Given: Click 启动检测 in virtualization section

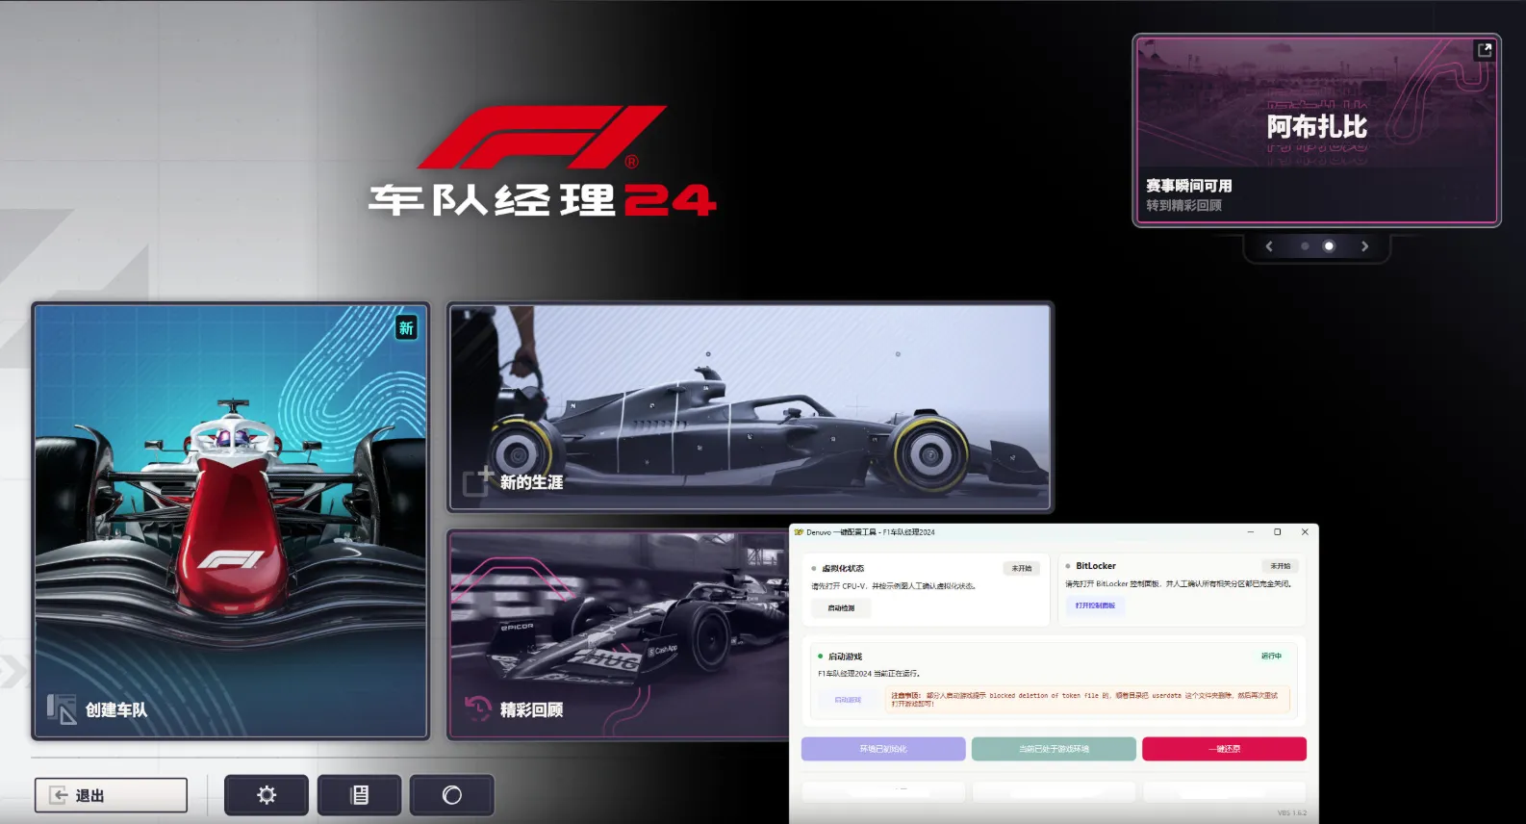Looking at the screenshot, I should click(x=841, y=608).
